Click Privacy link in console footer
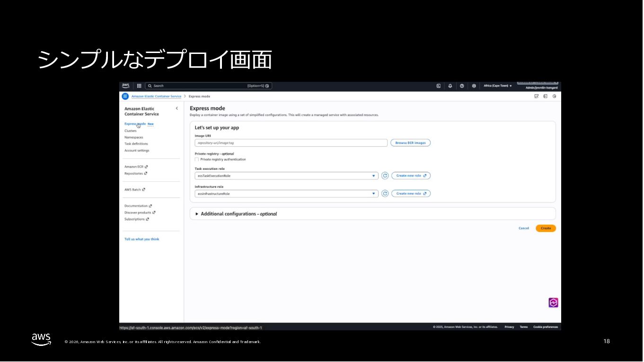This screenshot has width=644, height=362. click(x=509, y=327)
